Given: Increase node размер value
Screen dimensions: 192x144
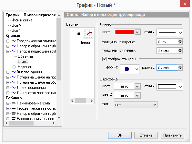Looking at the screenshot, I should point(180,66).
